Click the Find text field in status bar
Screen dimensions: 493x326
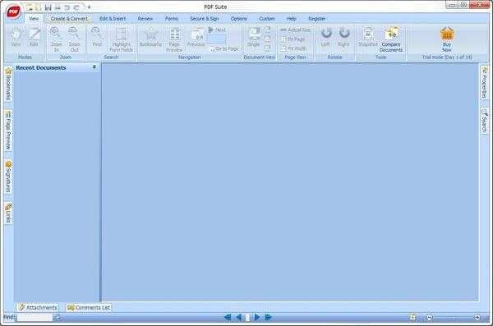pos(35,318)
